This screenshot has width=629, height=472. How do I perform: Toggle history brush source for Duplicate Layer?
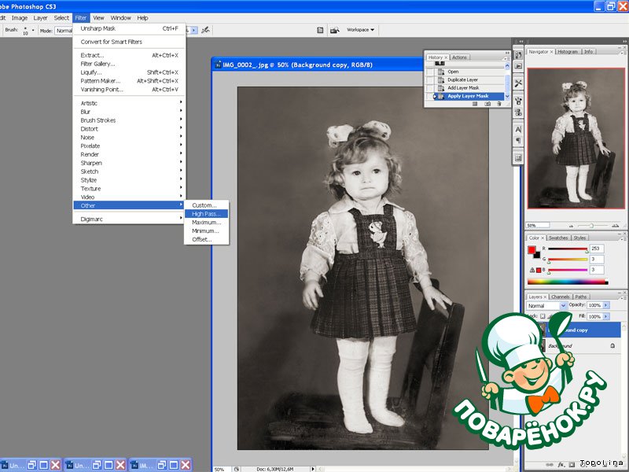click(x=429, y=79)
